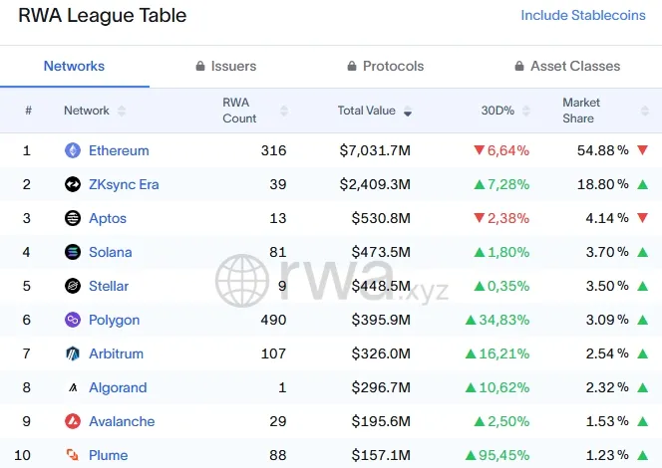662x468 pixels.
Task: Click the Solana network logo icon
Action: [x=73, y=252]
